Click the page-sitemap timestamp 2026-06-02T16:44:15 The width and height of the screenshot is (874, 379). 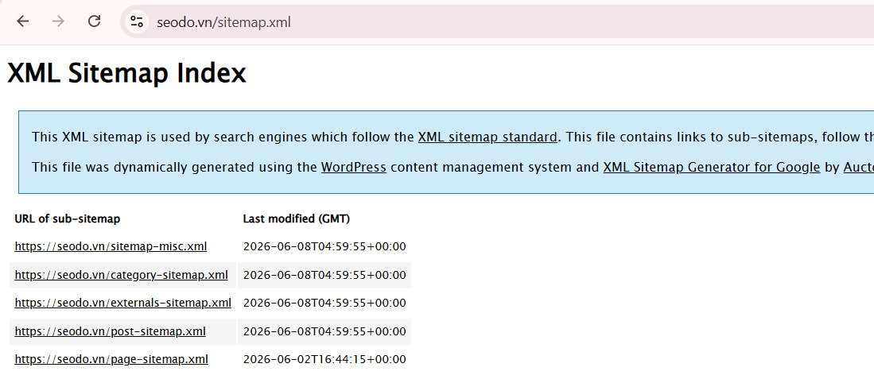tap(324, 359)
